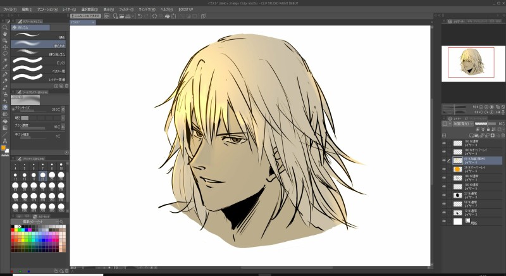Screen dimensions: 506x276
Task: Select the Hand move-view tool
Action: (x=5, y=34)
